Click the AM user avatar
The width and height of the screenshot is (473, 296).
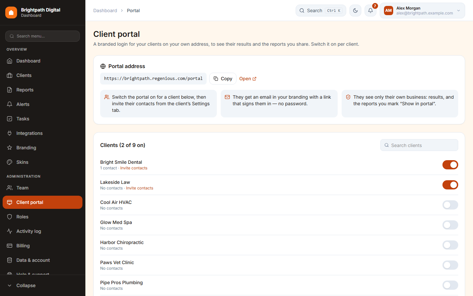pyautogui.click(x=389, y=11)
